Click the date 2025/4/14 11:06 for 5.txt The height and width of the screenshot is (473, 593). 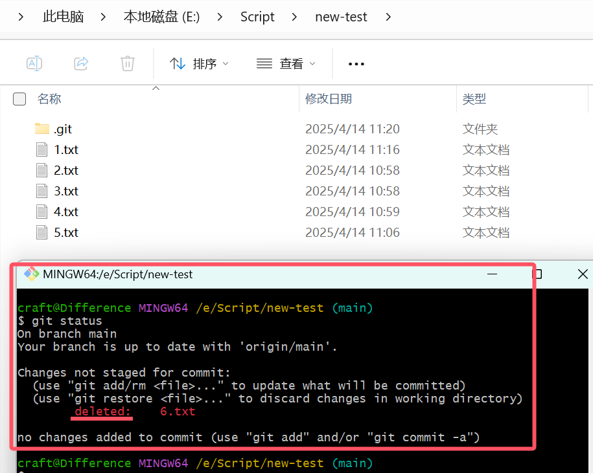tap(353, 232)
